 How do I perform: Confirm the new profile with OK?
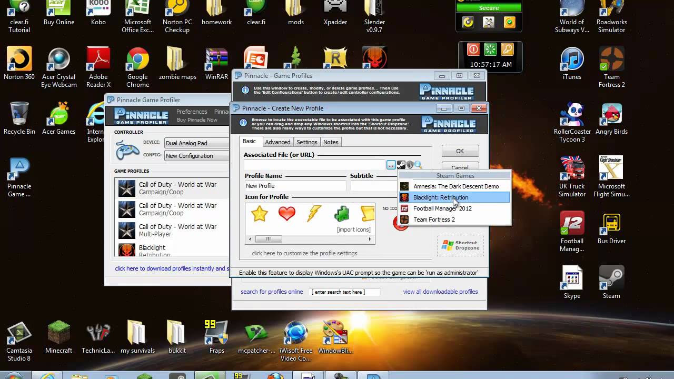(x=460, y=151)
